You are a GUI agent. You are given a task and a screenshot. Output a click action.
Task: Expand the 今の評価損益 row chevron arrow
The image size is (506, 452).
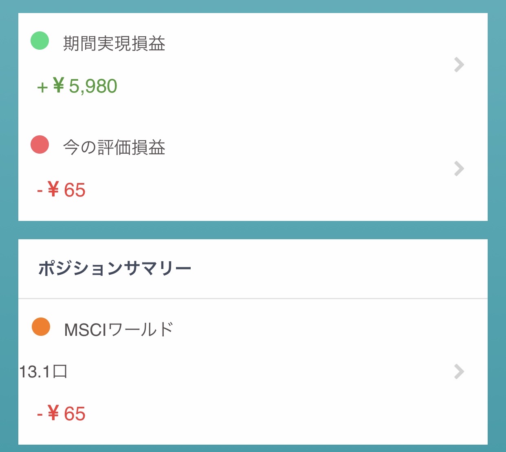pyautogui.click(x=459, y=169)
